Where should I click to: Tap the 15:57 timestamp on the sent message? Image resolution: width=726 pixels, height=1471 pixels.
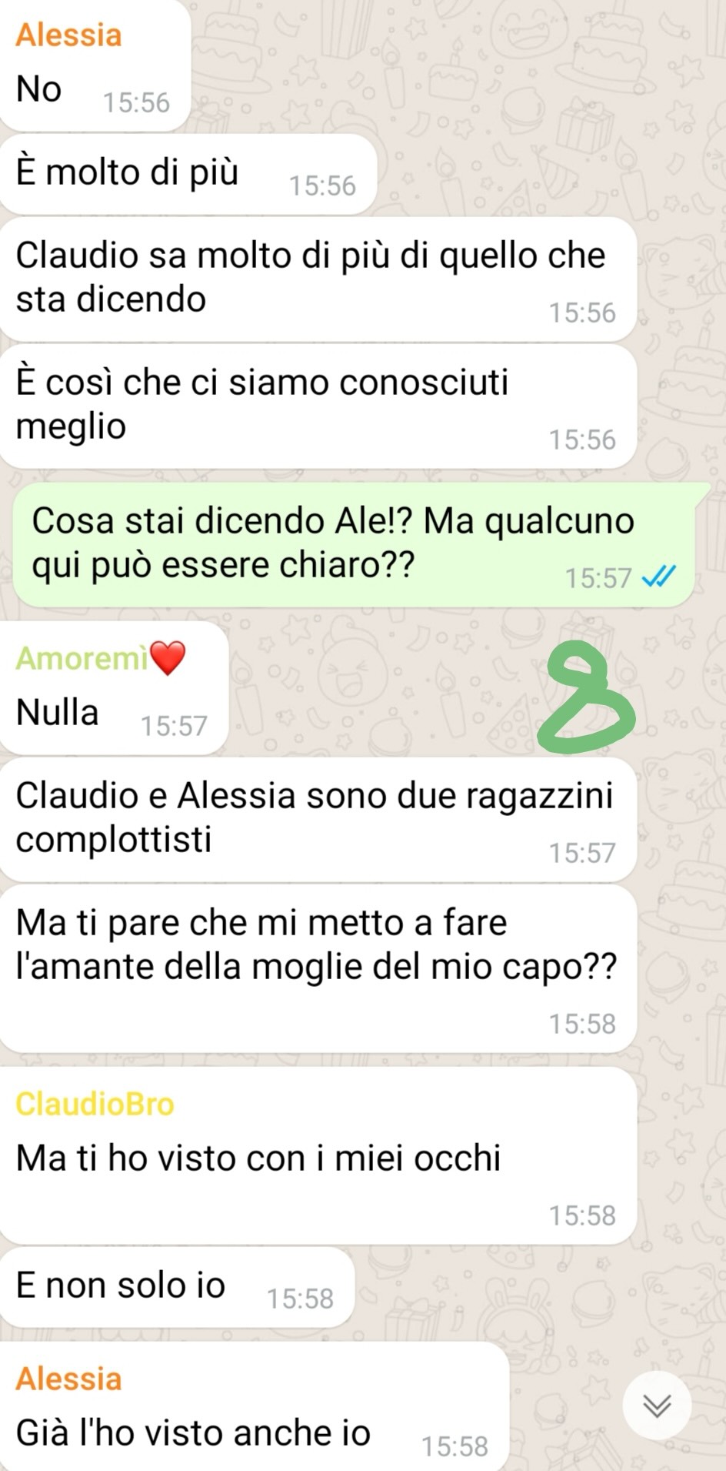[x=598, y=577]
